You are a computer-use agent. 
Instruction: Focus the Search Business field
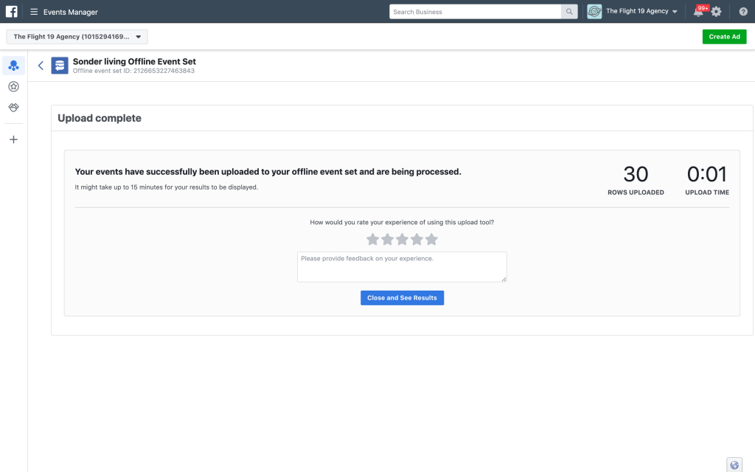[476, 12]
